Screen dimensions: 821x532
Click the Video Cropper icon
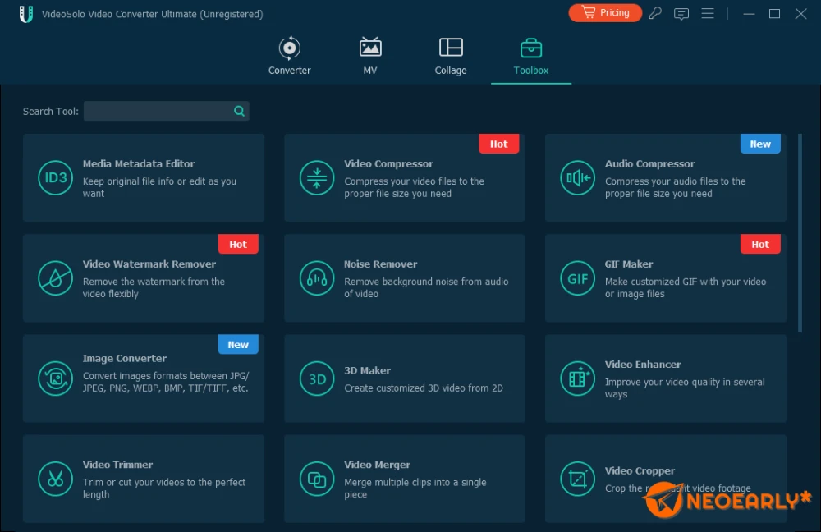click(x=577, y=479)
